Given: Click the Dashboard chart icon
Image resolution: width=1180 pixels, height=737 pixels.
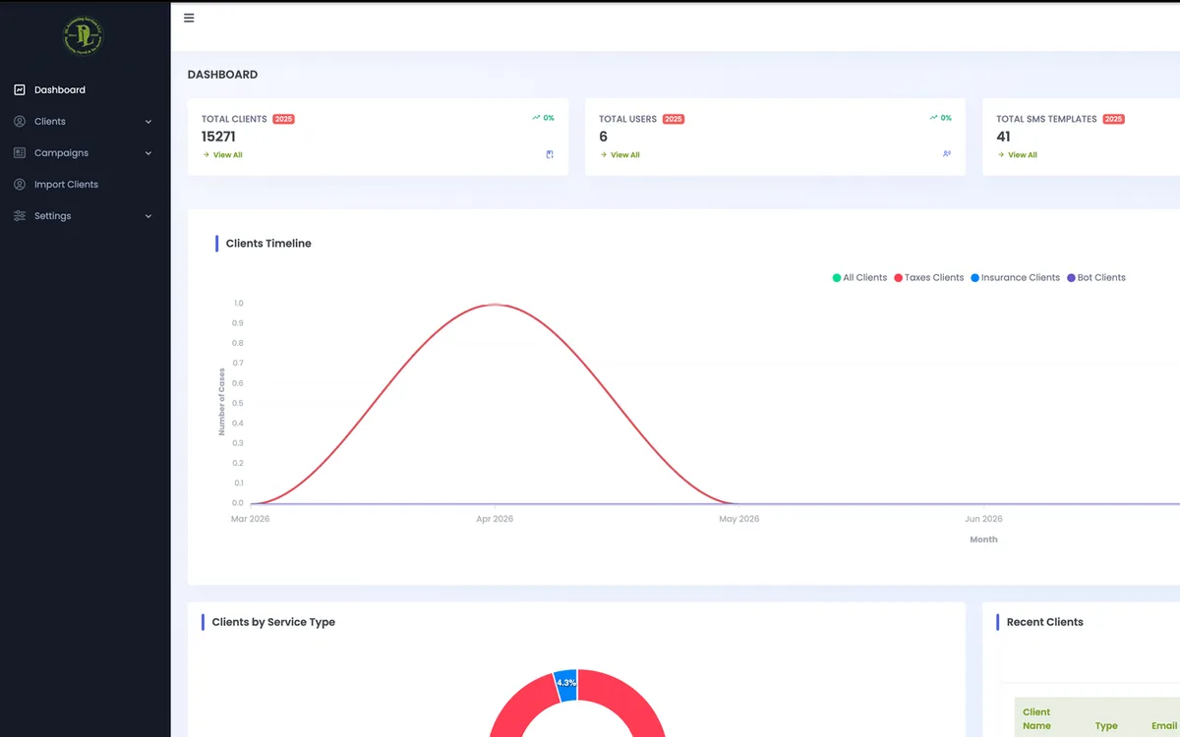Looking at the screenshot, I should [20, 89].
